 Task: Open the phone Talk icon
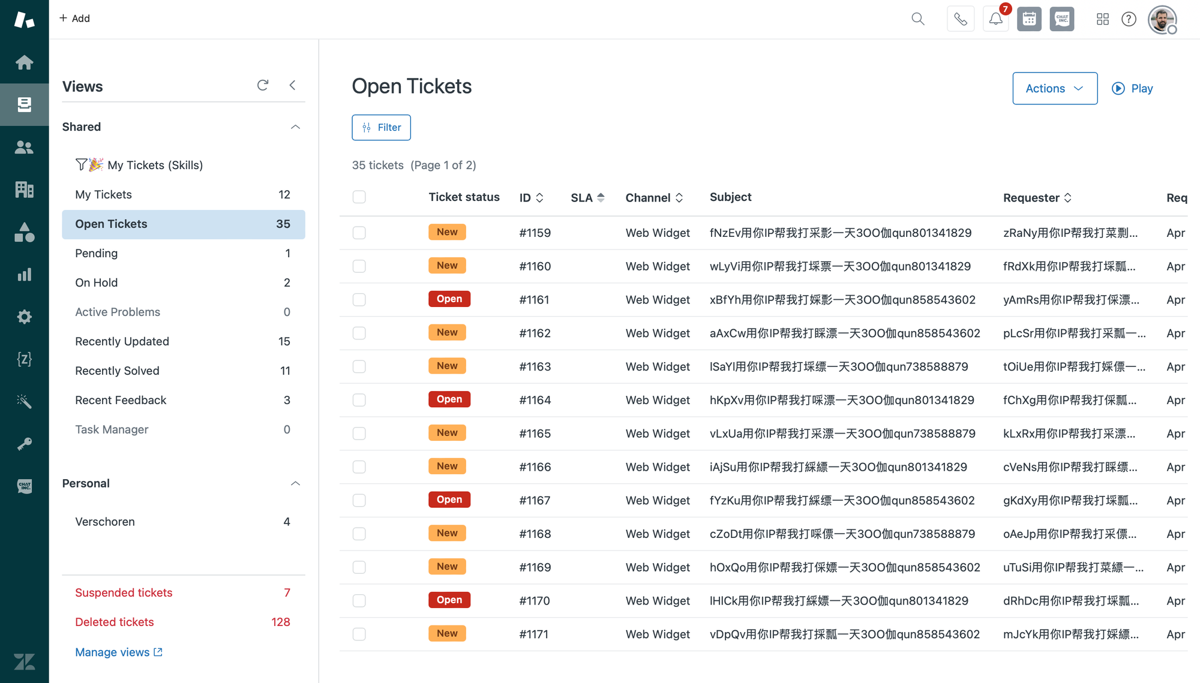click(x=960, y=19)
